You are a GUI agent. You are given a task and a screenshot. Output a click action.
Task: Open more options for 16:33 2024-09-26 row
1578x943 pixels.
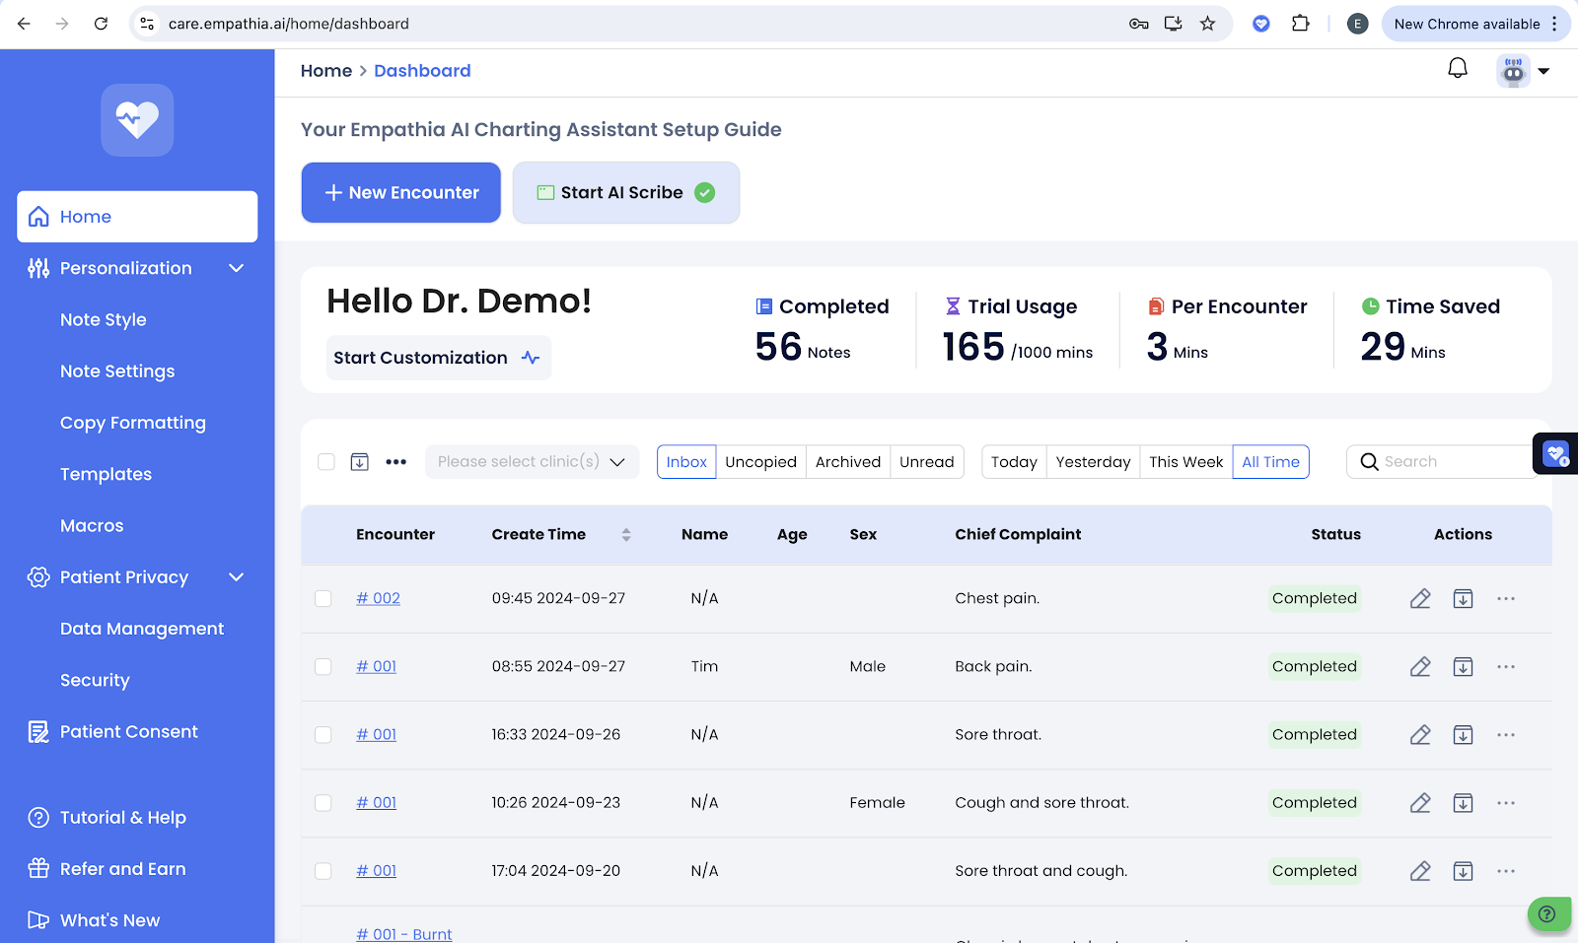point(1506,735)
